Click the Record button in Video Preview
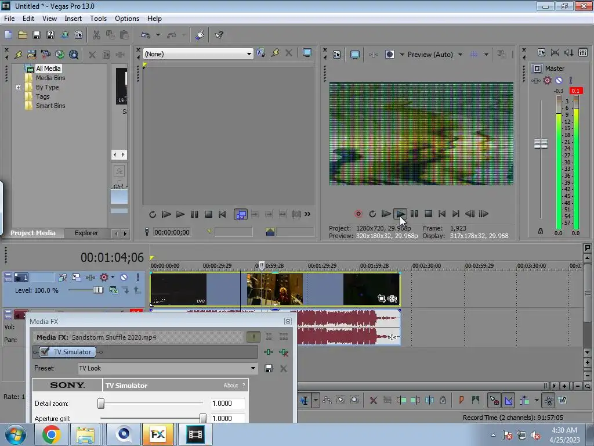 (x=358, y=214)
